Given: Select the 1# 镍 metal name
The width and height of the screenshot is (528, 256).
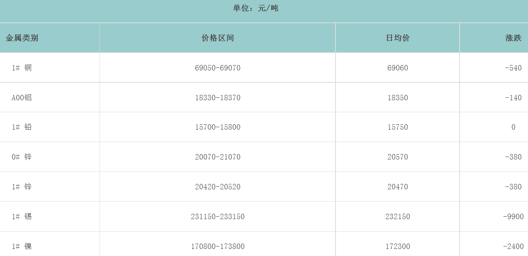Looking at the screenshot, I should (x=22, y=246).
